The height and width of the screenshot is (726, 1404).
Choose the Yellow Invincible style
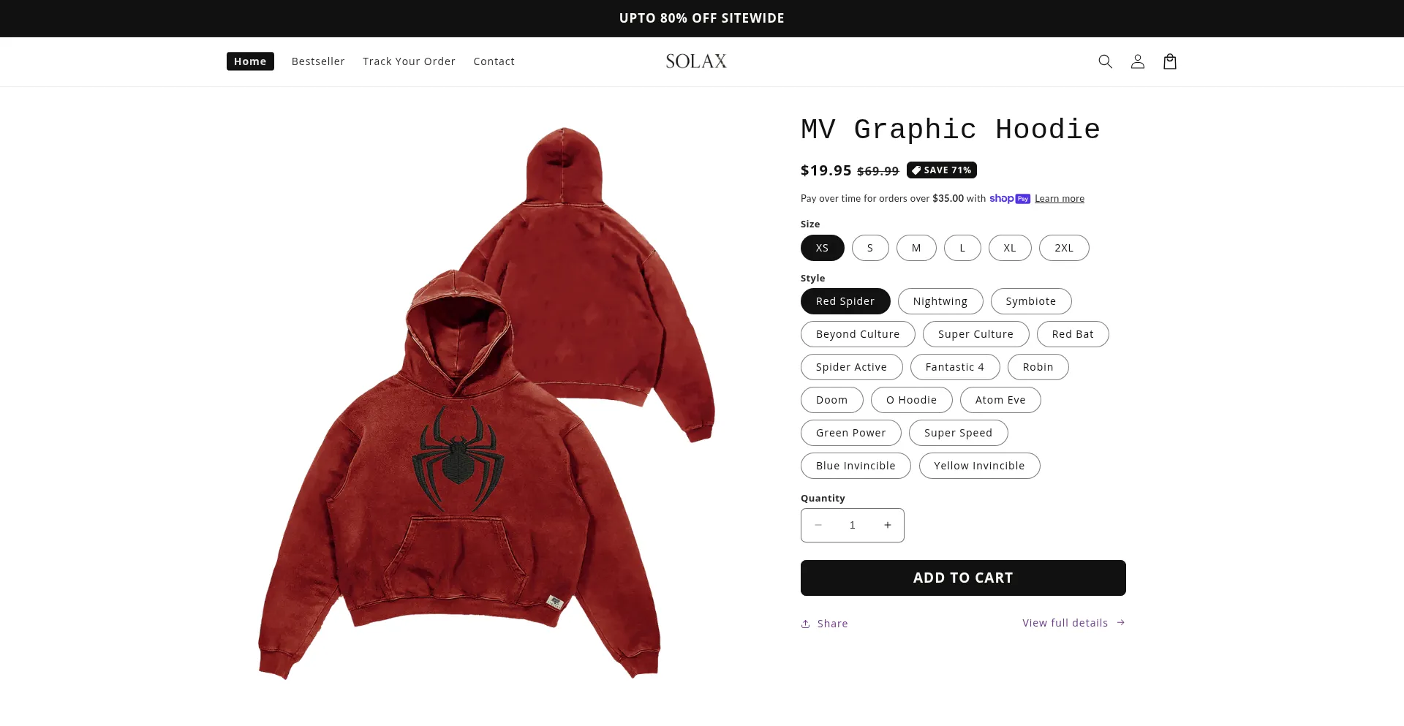click(979, 466)
